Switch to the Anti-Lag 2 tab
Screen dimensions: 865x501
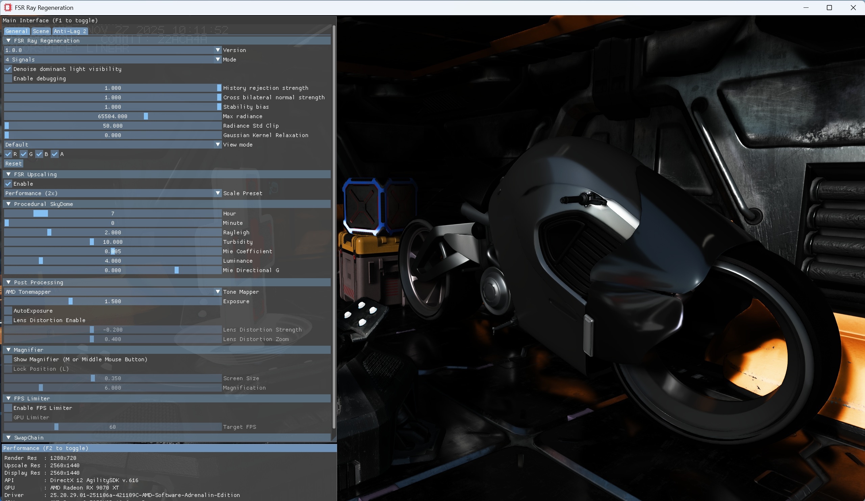point(70,31)
